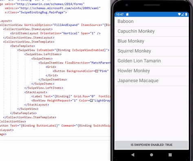Click the SwipeView IsEnabled binding line
Screen dimensions: 193x161
63,50
